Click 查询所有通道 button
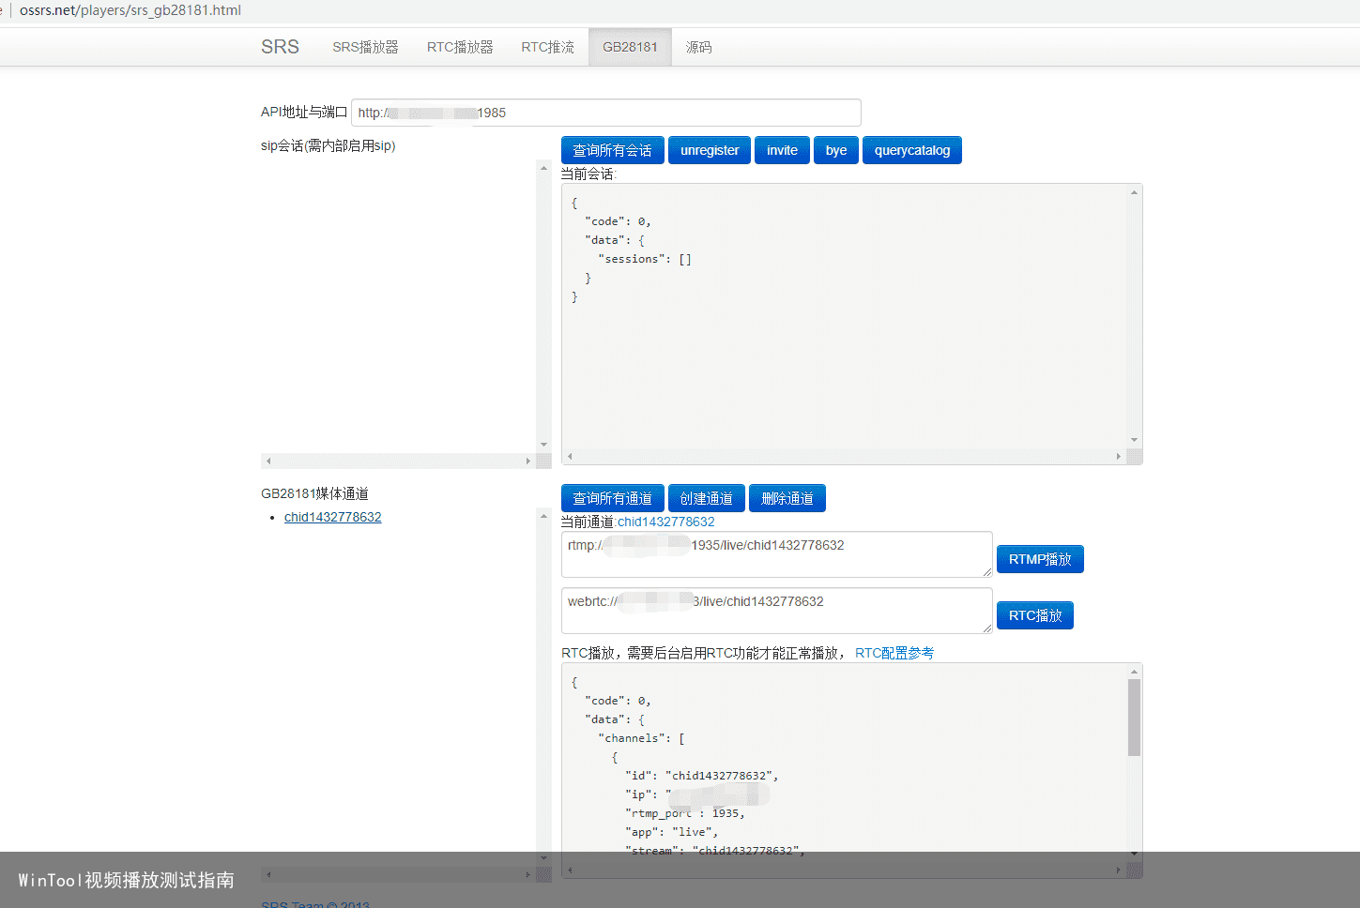Screen dimensions: 1360x908 (612, 498)
